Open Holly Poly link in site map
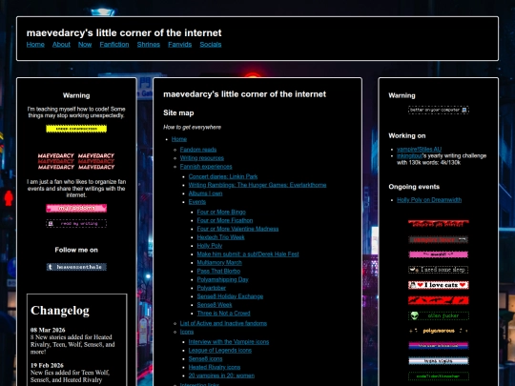 (x=210, y=246)
